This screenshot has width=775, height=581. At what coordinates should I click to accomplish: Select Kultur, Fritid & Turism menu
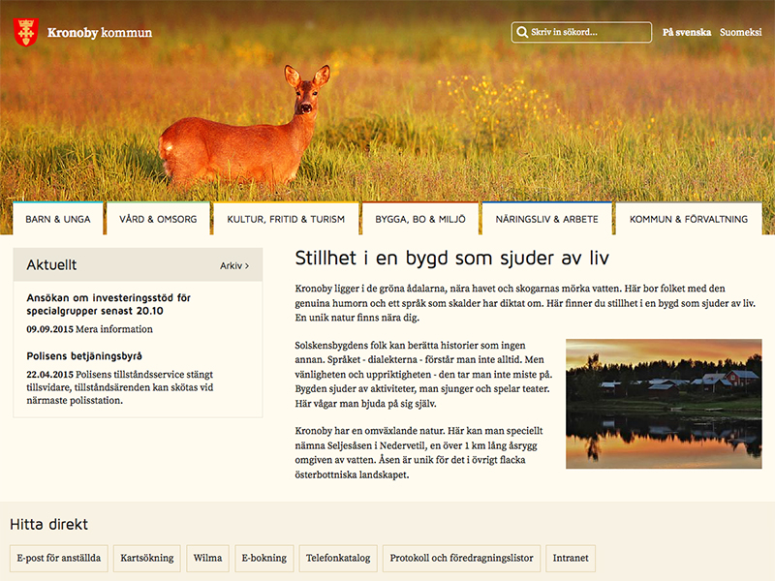point(286,219)
